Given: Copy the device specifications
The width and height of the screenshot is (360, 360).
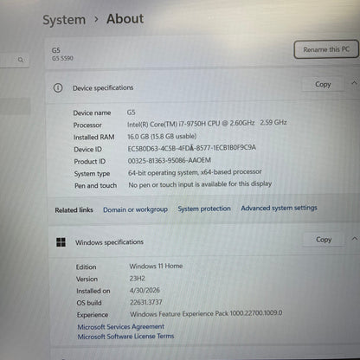Looking at the screenshot, I should point(323,84).
